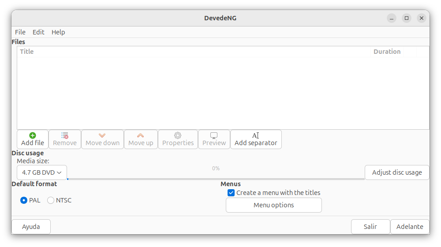The image size is (441, 247).
Task: Open the File menu
Action: [x=20, y=32]
